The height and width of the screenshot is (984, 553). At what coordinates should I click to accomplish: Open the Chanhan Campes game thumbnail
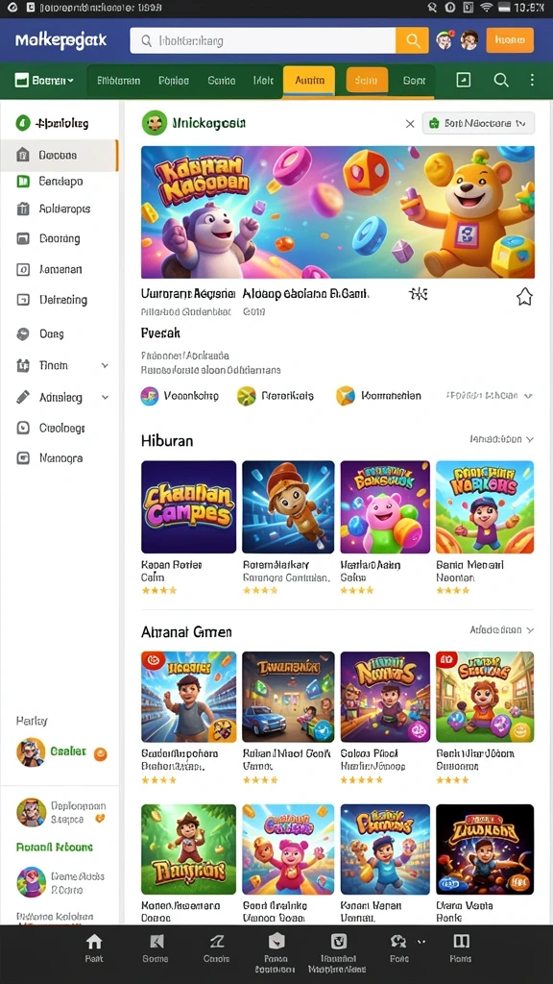[189, 507]
